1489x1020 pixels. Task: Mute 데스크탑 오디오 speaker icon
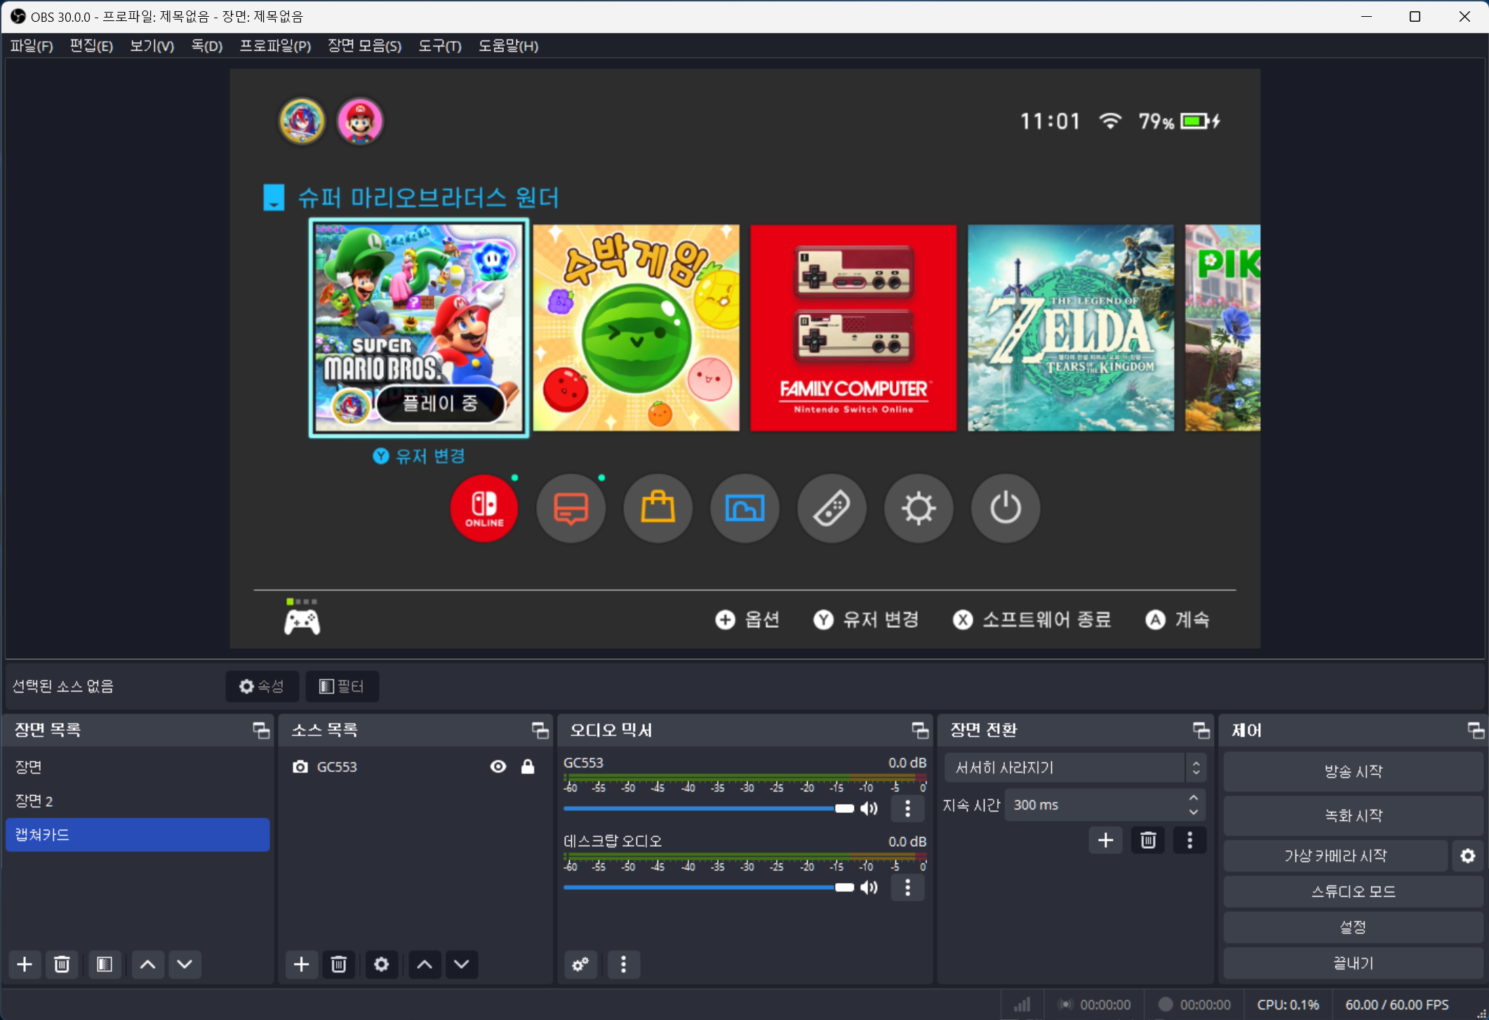point(869,887)
